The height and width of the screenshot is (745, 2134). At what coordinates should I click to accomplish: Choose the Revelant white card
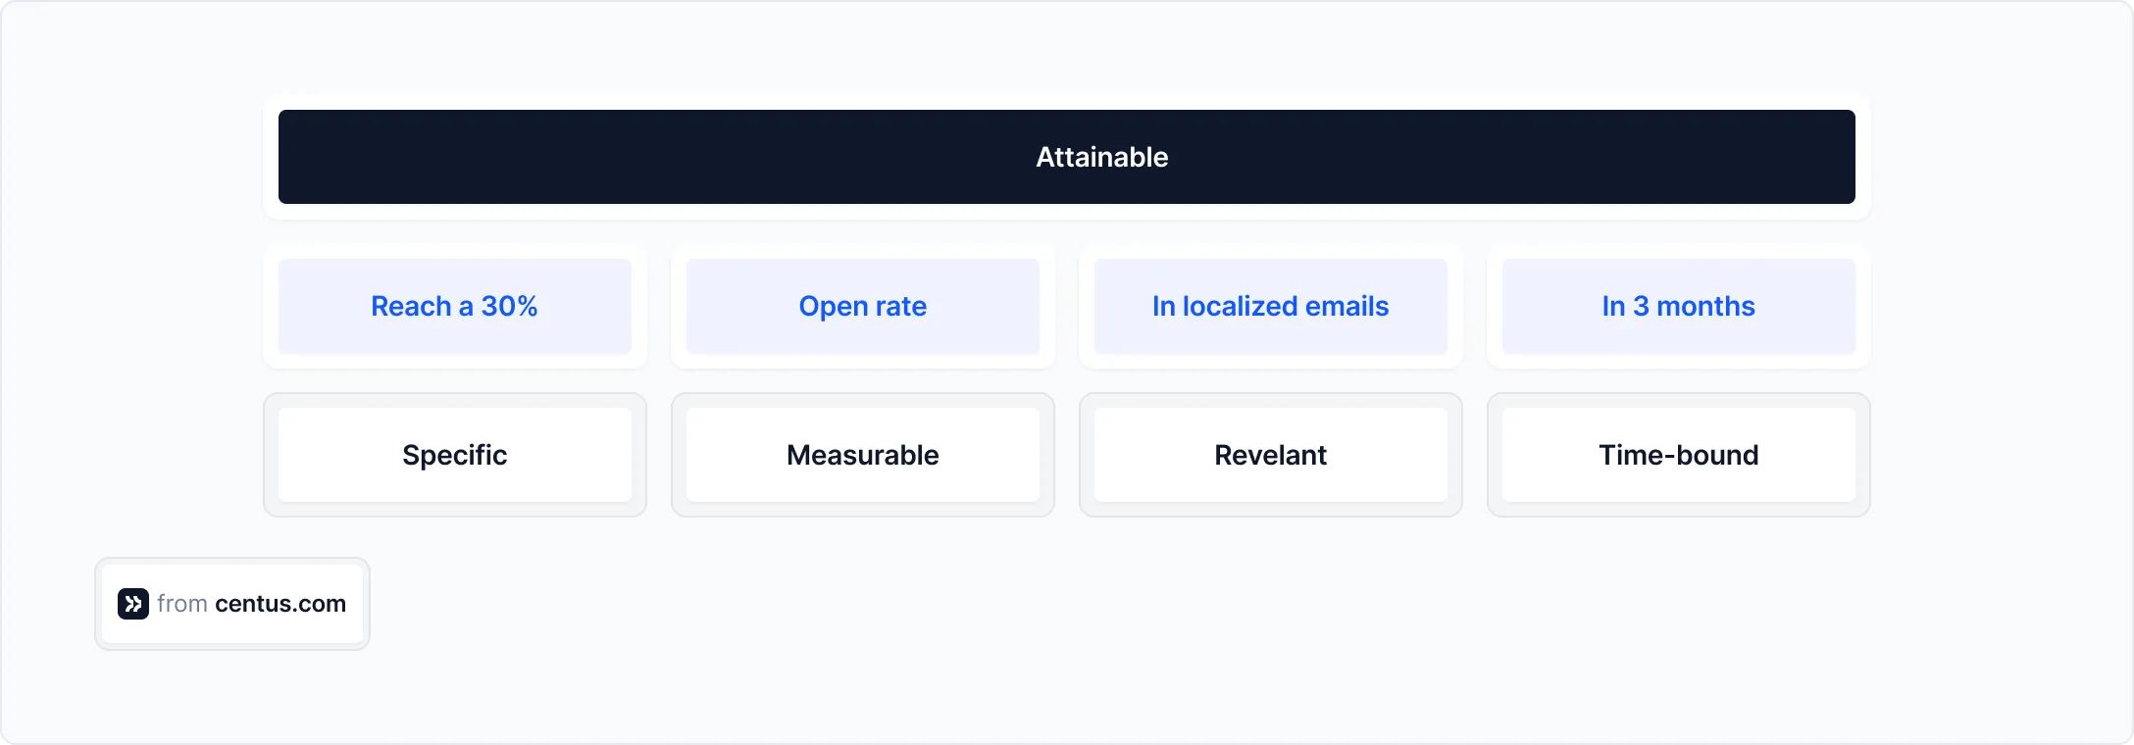click(x=1270, y=455)
